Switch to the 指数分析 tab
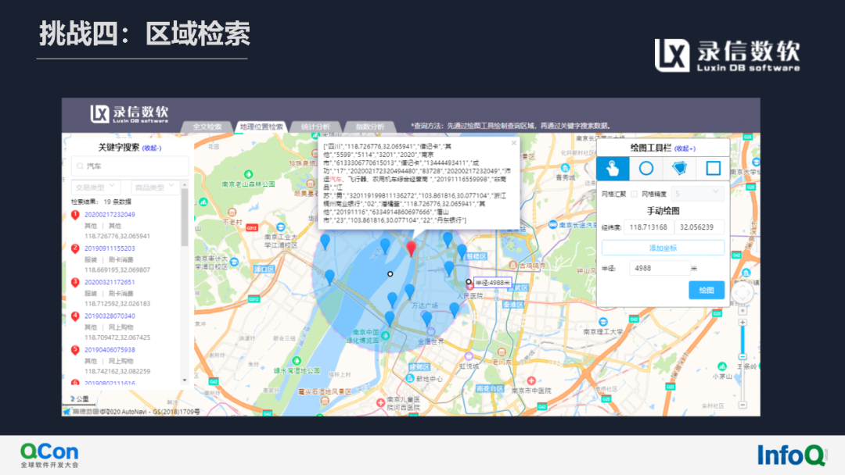The image size is (845, 475). (x=369, y=127)
